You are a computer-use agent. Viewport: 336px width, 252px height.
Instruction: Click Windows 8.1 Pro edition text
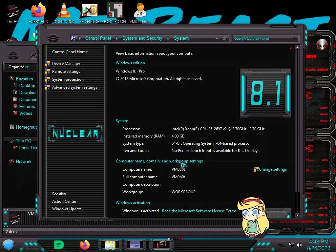point(130,71)
